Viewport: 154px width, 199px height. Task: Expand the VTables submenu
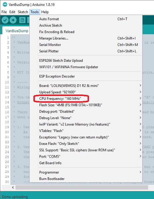point(86,131)
